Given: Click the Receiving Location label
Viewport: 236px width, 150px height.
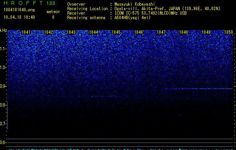Looking at the screenshot, I should 87,9.
